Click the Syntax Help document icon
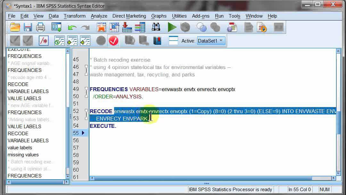This screenshot has width=346, height=195. [232, 27]
